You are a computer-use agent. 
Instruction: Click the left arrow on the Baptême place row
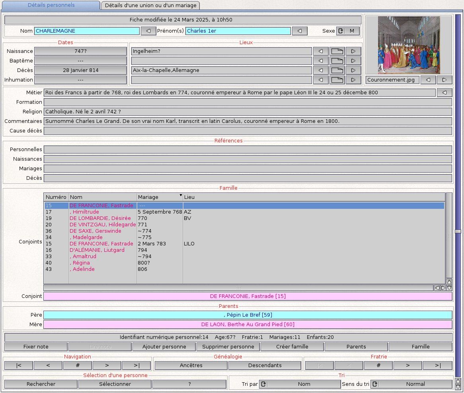(x=321, y=61)
